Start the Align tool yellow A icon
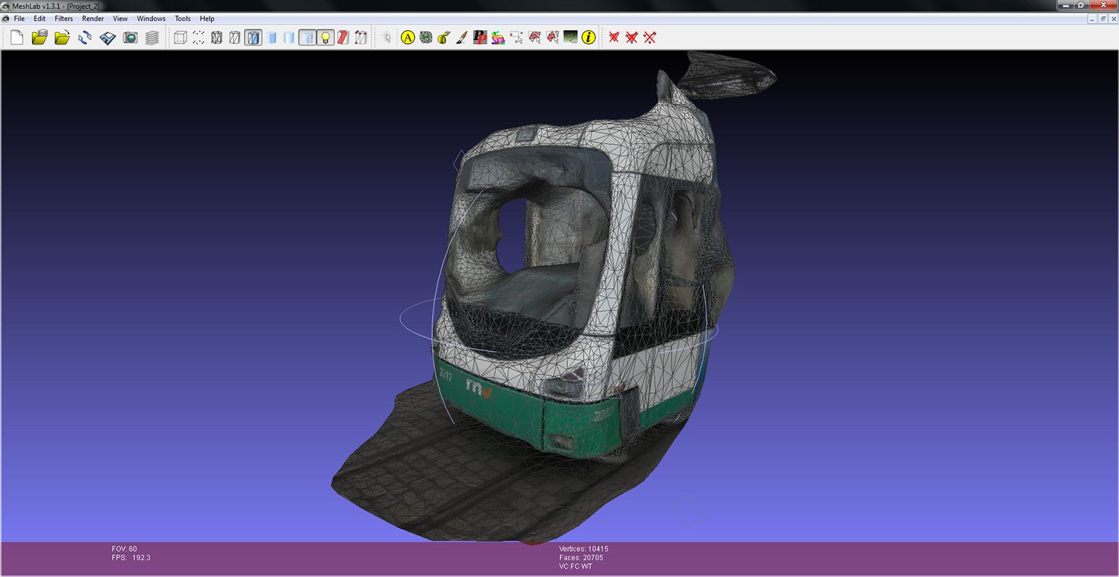Screen dimensions: 1119x577 pyautogui.click(x=408, y=38)
